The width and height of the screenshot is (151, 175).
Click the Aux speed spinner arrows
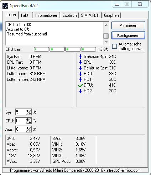(x=29, y=129)
